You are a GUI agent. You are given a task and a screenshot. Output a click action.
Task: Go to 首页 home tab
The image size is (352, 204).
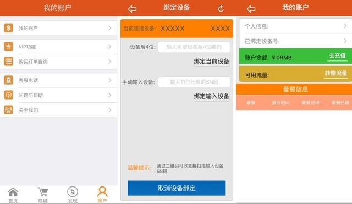(x=13, y=195)
